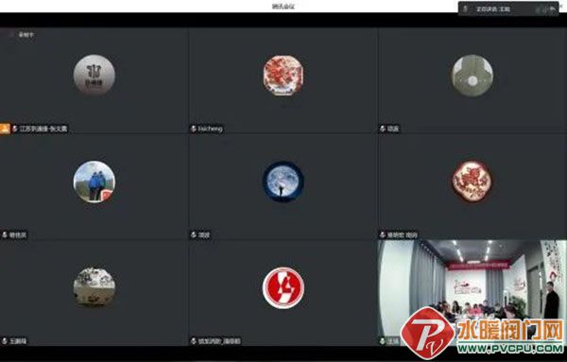Select the gray logo avatar
The image size is (567, 362).
(x=94, y=75)
